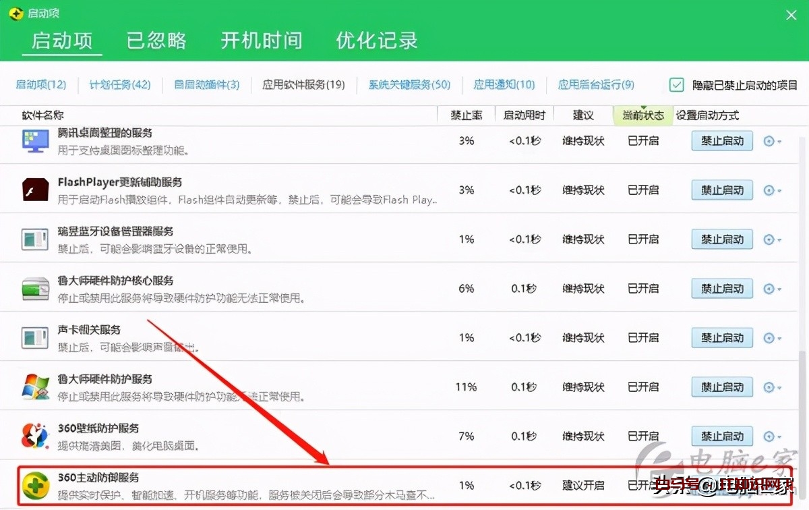Click the 360壁纸防护服务 icon

pos(35,436)
